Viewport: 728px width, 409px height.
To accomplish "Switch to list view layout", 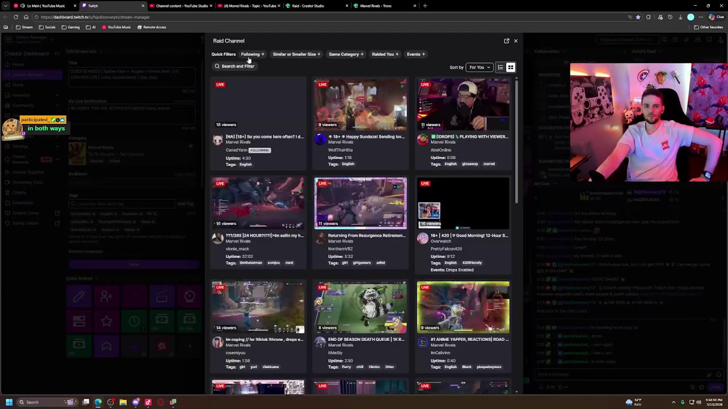I will [500, 68].
